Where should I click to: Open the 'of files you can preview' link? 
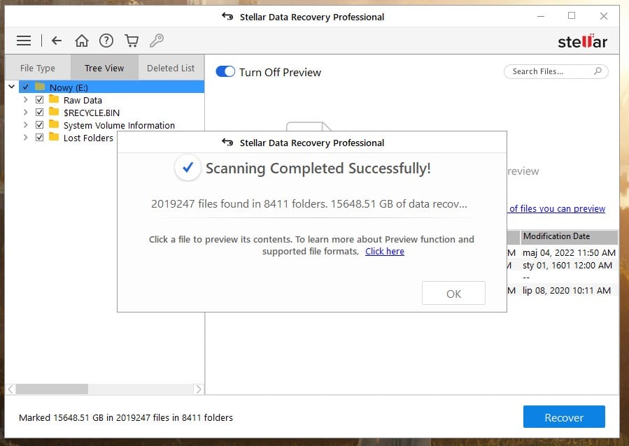(557, 209)
